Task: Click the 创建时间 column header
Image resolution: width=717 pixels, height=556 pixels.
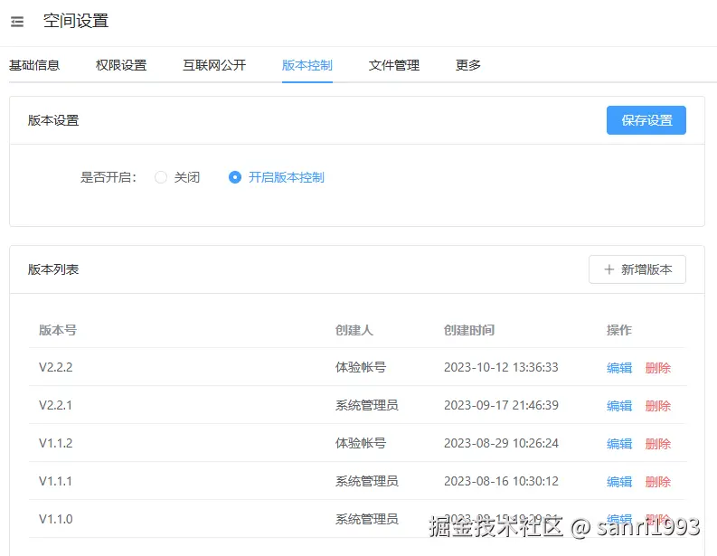Action: pos(469,330)
